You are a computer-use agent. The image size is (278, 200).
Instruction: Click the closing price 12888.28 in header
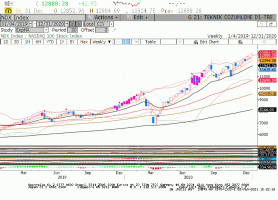pos(55,3)
